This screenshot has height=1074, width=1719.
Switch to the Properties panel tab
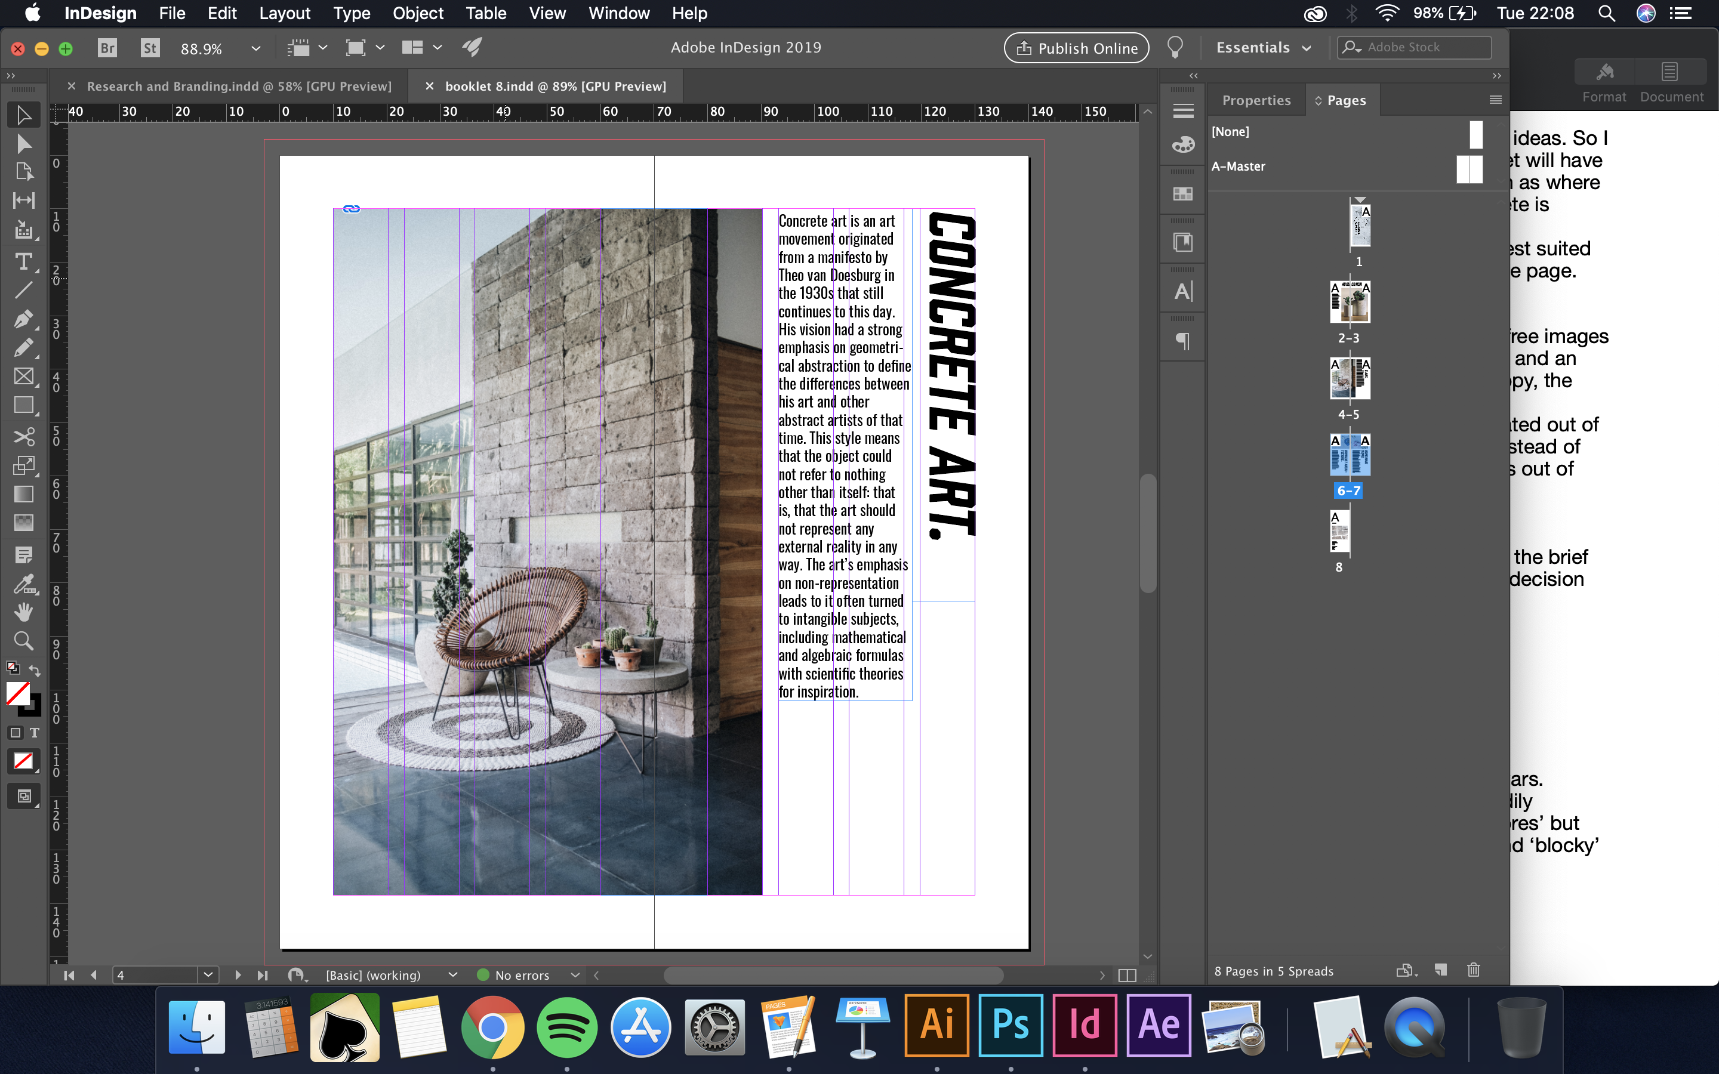click(1256, 100)
